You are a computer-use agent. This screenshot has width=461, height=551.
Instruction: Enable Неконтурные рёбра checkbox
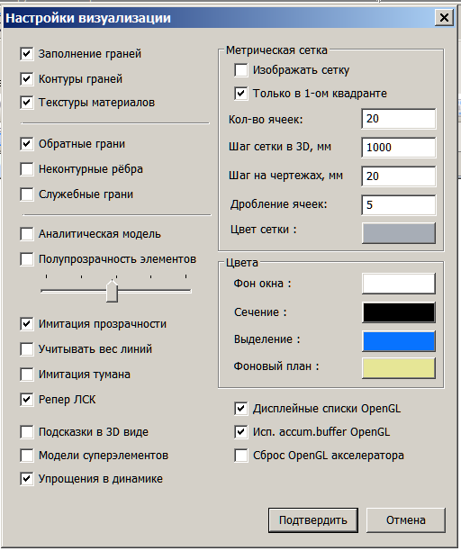[x=27, y=169]
